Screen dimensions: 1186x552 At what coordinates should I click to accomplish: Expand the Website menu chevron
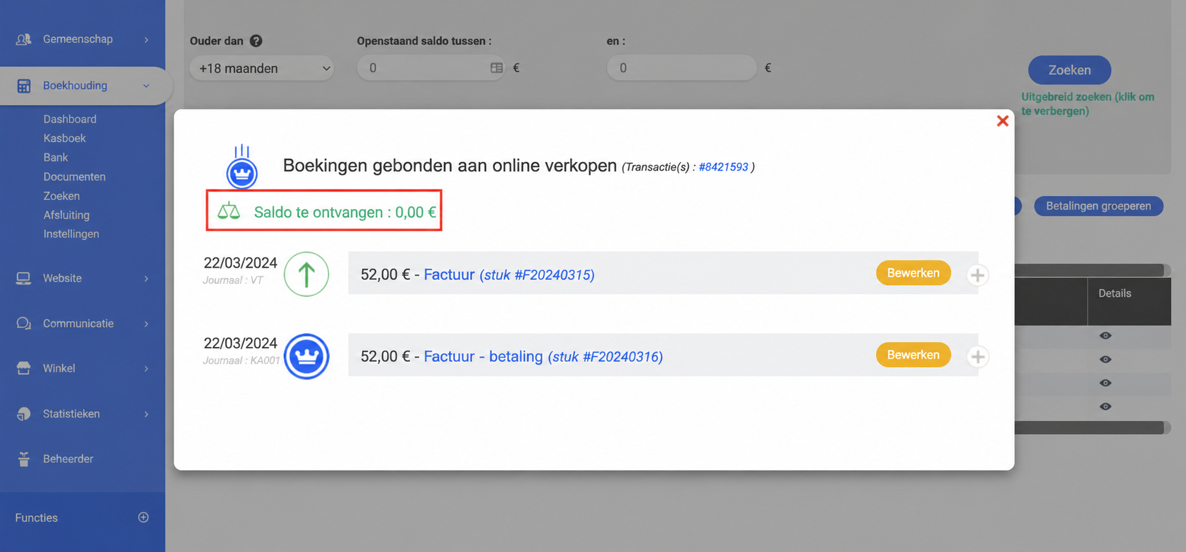146,279
